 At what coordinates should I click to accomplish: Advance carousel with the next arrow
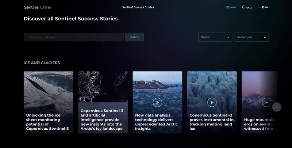[277, 107]
